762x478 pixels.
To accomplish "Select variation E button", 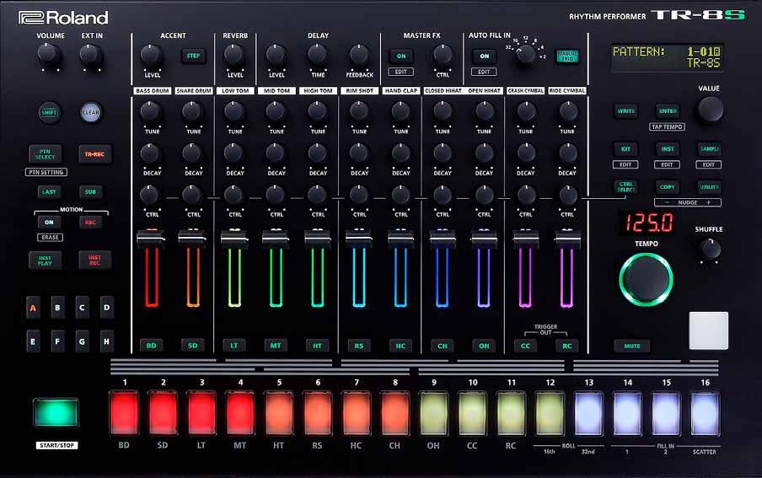I will coord(33,341).
